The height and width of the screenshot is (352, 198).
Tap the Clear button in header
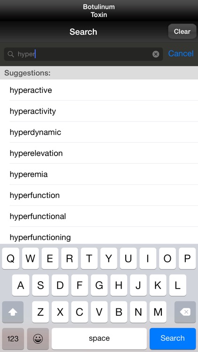182,31
